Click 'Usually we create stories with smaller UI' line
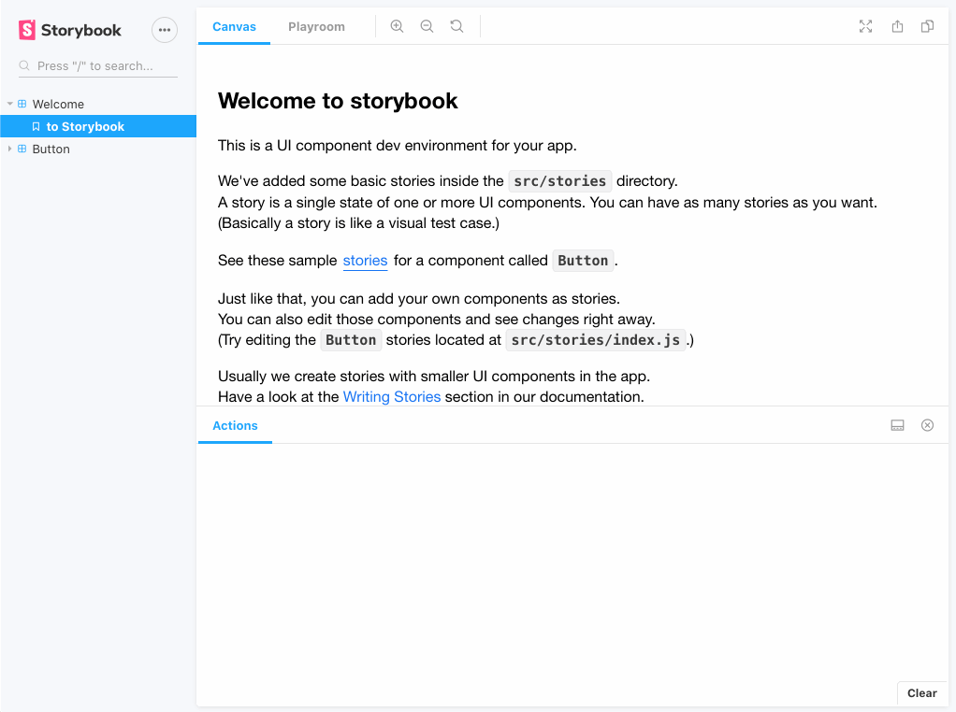Image resolution: width=956 pixels, height=712 pixels. pos(434,377)
